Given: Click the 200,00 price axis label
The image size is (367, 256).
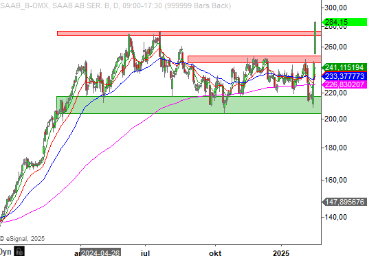Looking at the screenshot, I should click(x=335, y=119).
